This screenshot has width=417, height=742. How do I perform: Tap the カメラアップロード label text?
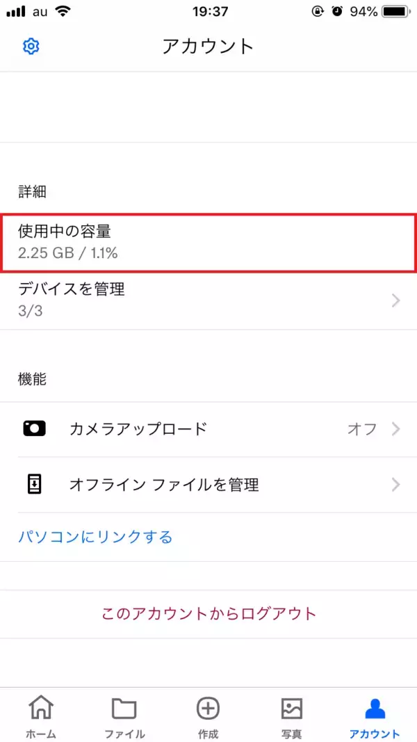pyautogui.click(x=138, y=429)
